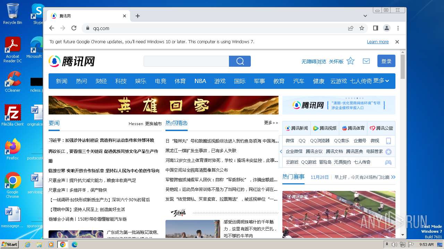Click the game controller icon beside 七人传奇
444x249 pixels.
click(388, 162)
